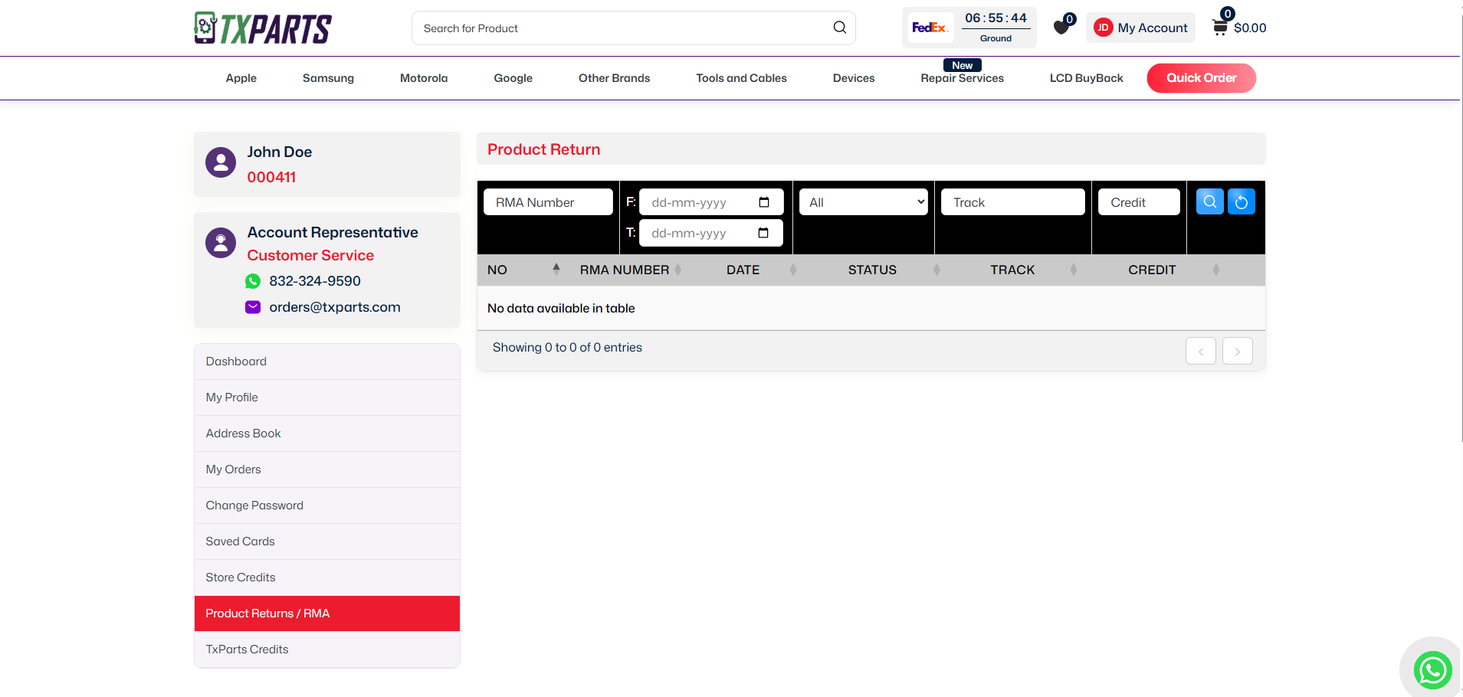Open the LCD BuyBack page

(1087, 78)
